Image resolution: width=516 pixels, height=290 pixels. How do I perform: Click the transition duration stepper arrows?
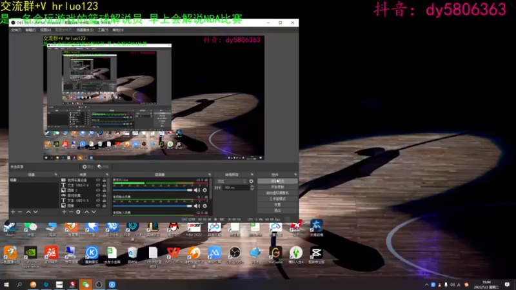pos(252,188)
